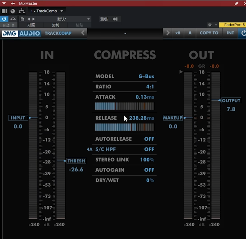Go to the next TrackComp preset

tap(168, 33)
